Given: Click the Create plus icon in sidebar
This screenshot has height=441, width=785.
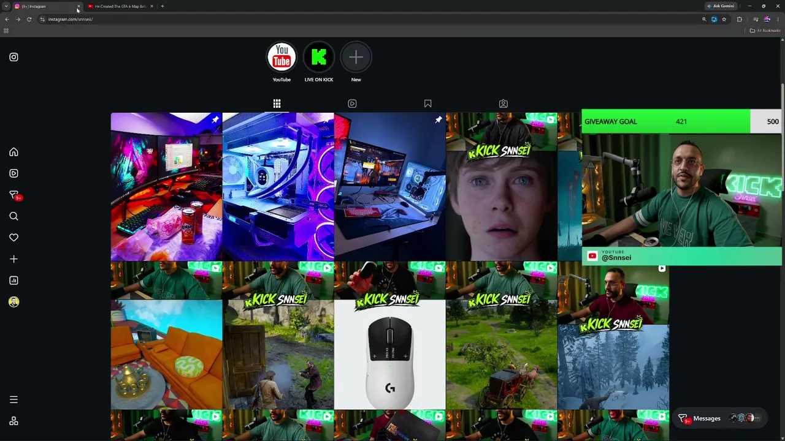Looking at the screenshot, I should point(13,259).
